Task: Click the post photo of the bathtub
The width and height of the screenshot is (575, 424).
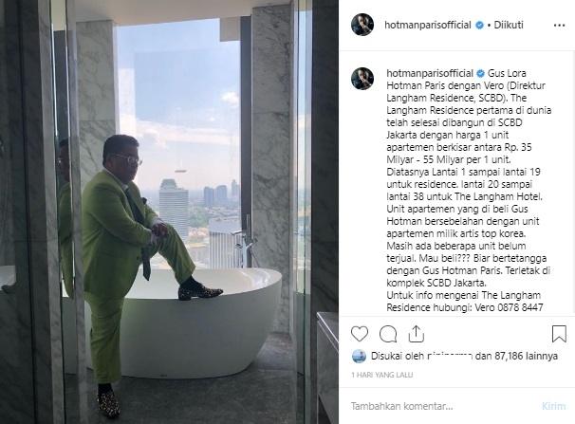Action: click(169, 212)
